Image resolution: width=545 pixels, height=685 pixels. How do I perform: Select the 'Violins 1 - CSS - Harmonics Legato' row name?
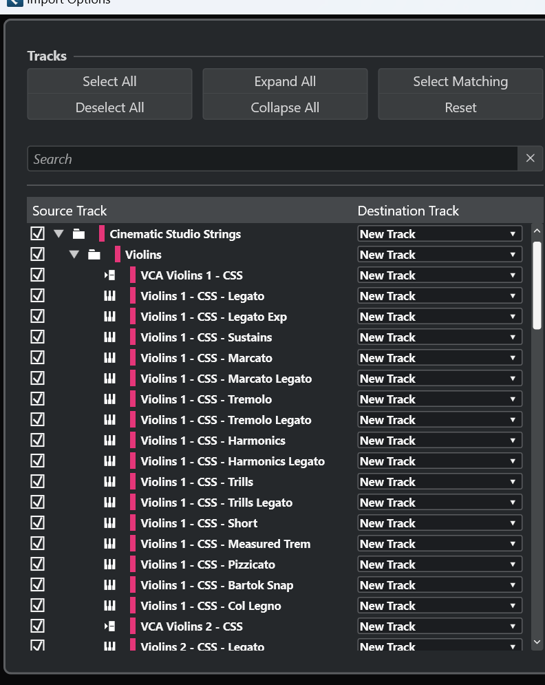233,461
